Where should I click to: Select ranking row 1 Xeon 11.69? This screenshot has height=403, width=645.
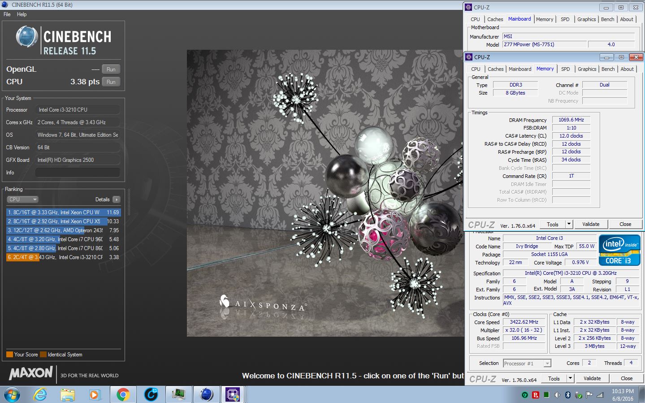pyautogui.click(x=64, y=212)
